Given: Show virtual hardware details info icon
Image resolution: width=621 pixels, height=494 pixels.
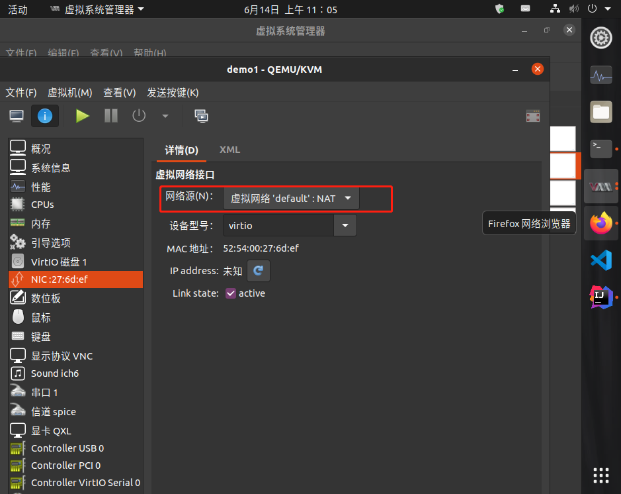Looking at the screenshot, I should (45, 116).
